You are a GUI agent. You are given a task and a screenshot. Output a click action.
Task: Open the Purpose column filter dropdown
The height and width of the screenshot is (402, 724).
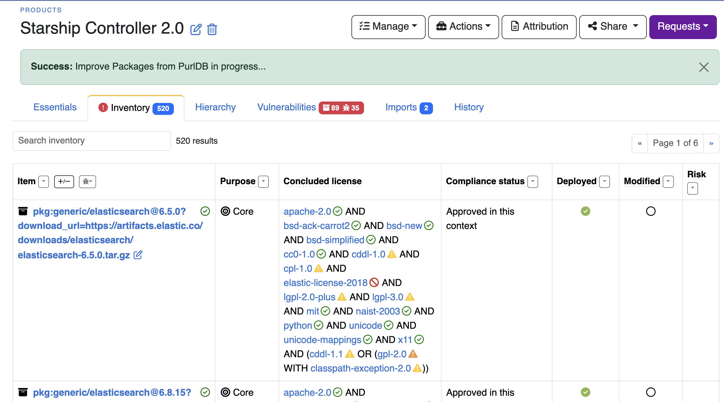click(263, 182)
